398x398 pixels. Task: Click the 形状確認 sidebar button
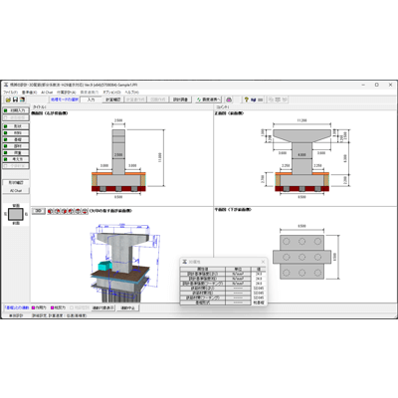(16, 183)
